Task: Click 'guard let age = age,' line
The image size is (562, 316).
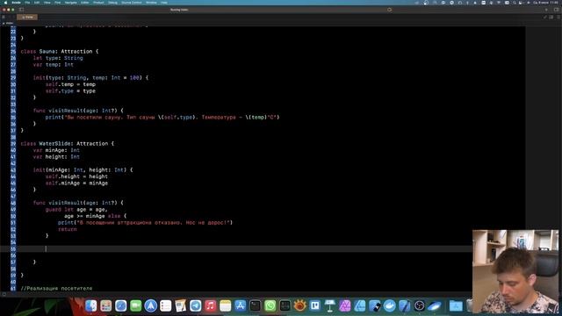Action: coord(76,209)
